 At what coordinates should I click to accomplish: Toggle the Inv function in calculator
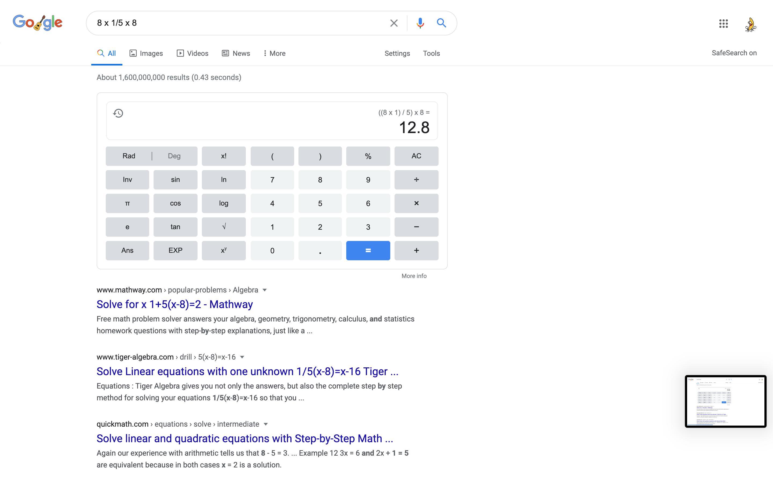(127, 179)
